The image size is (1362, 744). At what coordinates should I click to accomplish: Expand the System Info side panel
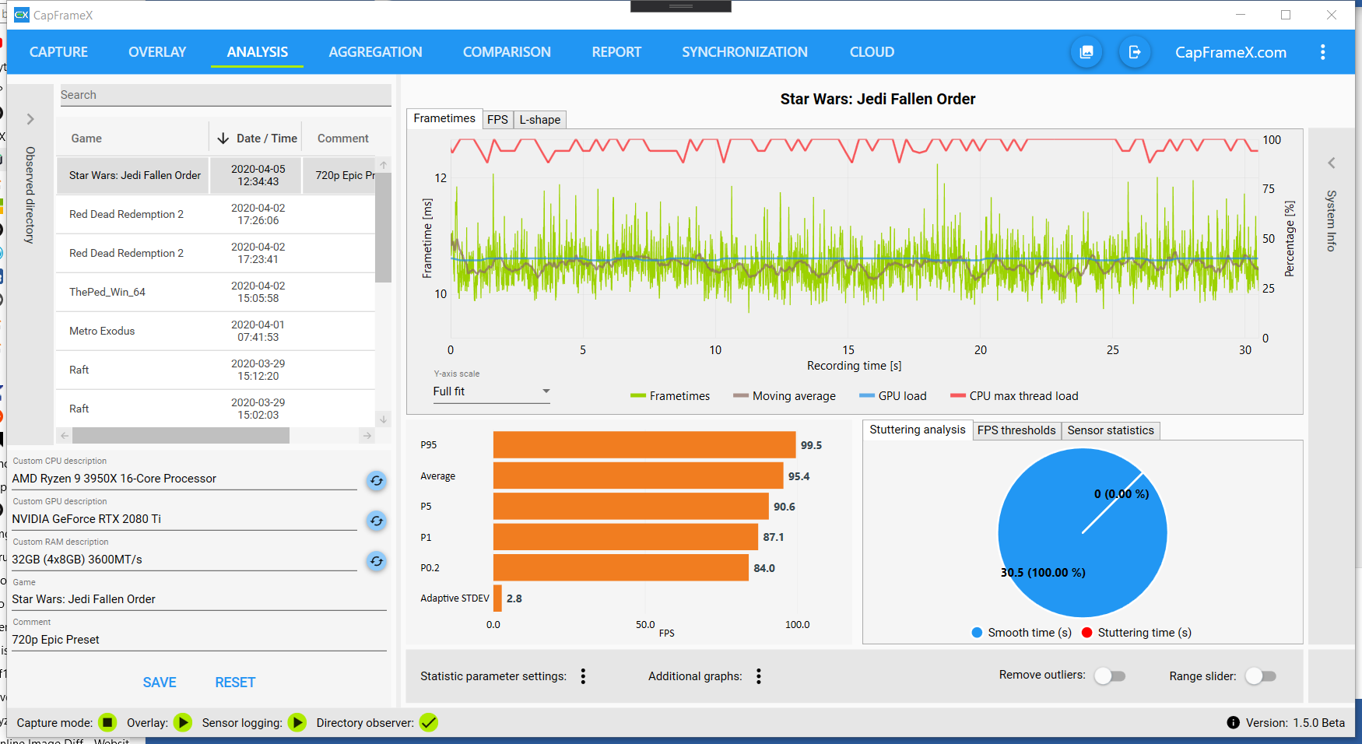(1332, 163)
